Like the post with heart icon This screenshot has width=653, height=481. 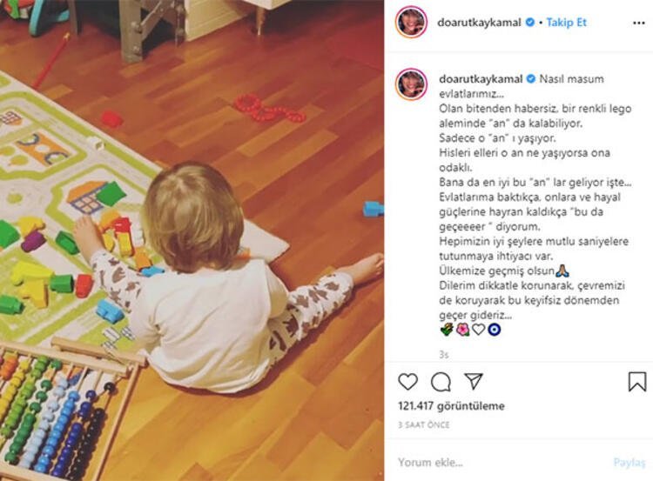(407, 382)
